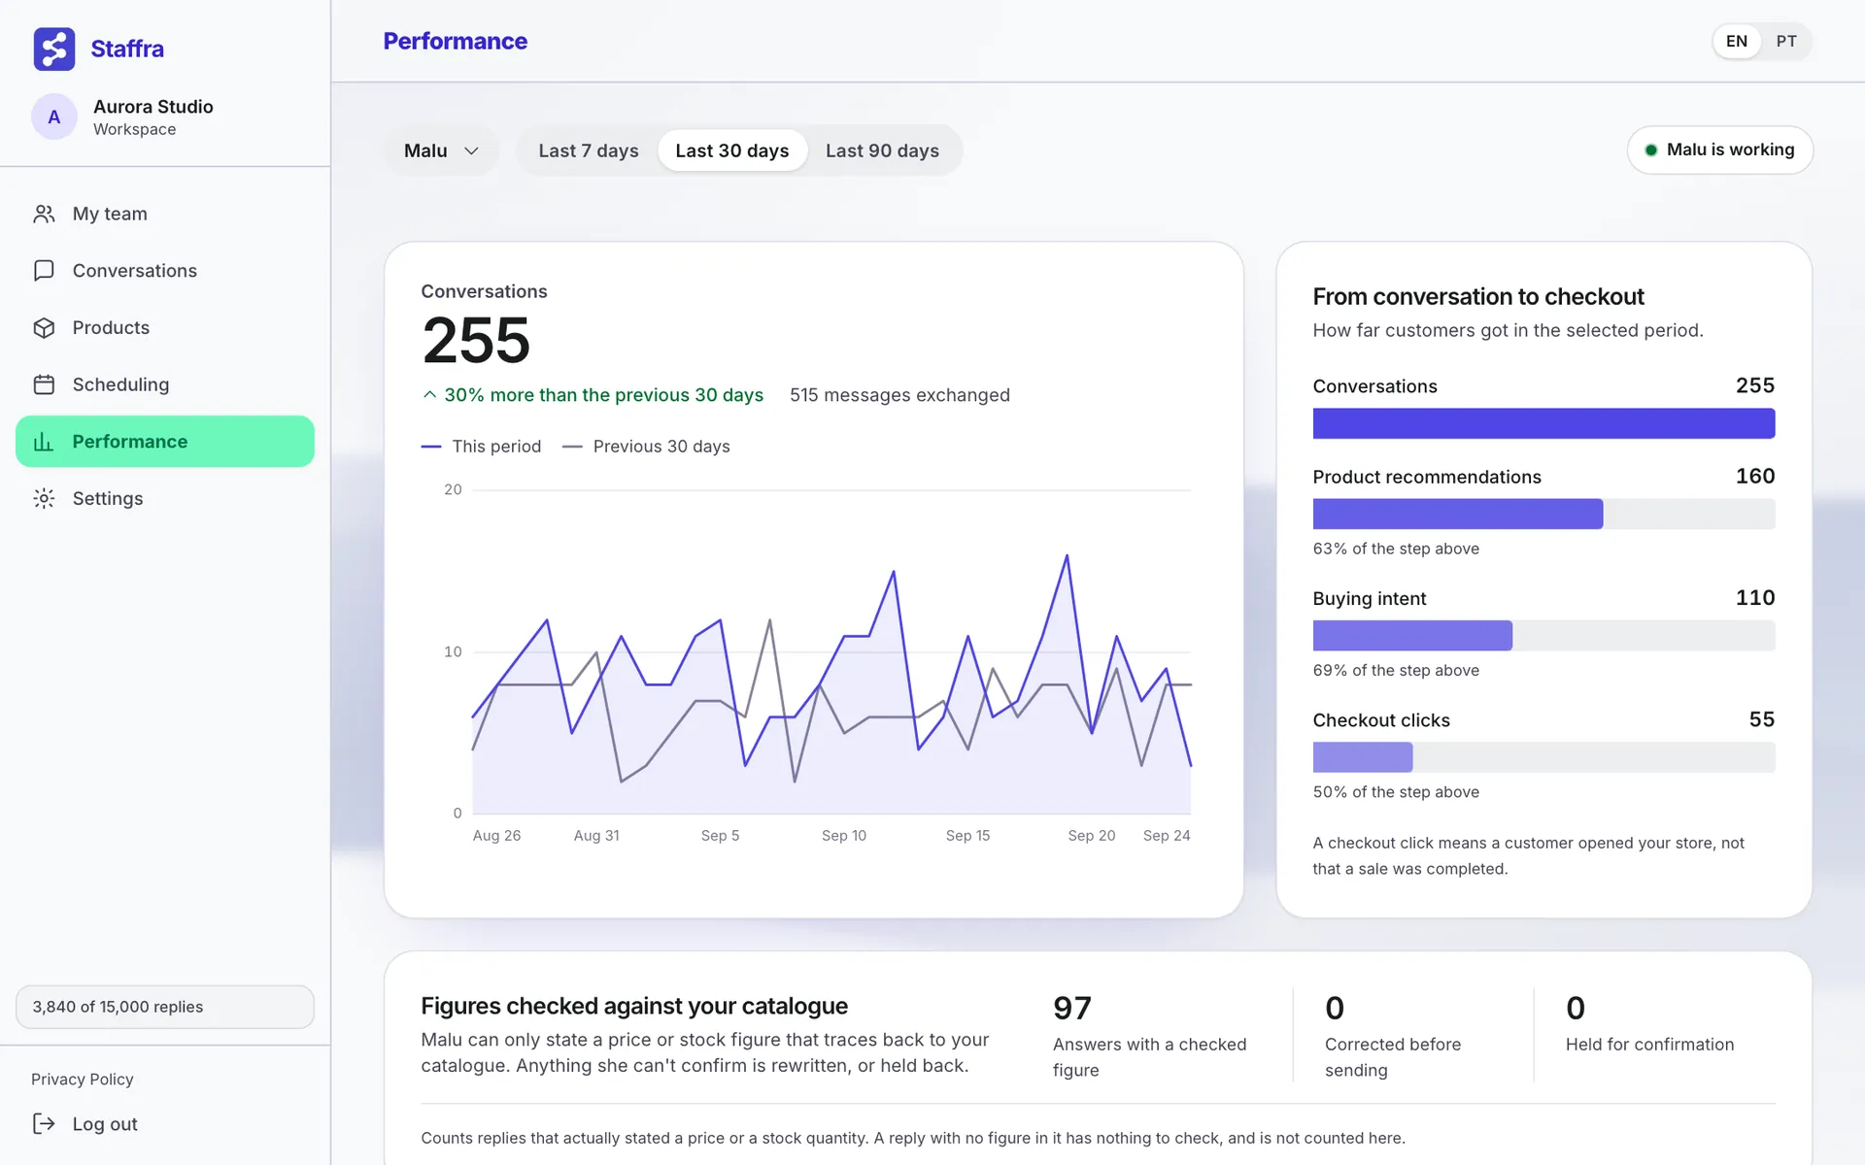Screen dimensions: 1865x1165
Task: Toggle the Previous 30 days legend entry
Action: 646,447
